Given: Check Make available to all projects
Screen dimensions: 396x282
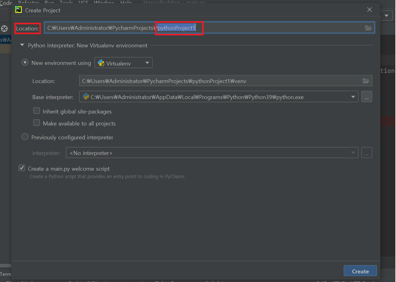Looking at the screenshot, I should click(37, 123).
